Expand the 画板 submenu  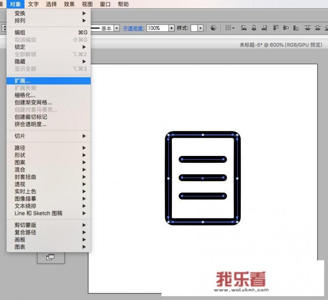[48, 240]
